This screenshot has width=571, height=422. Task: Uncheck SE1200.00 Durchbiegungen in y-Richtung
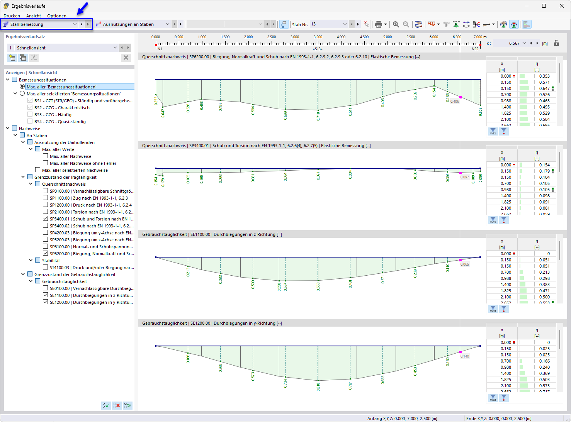point(46,302)
